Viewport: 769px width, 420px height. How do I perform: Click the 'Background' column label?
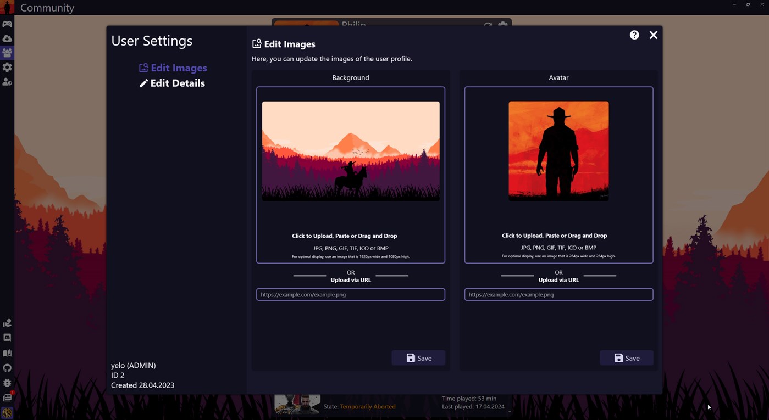coord(351,78)
